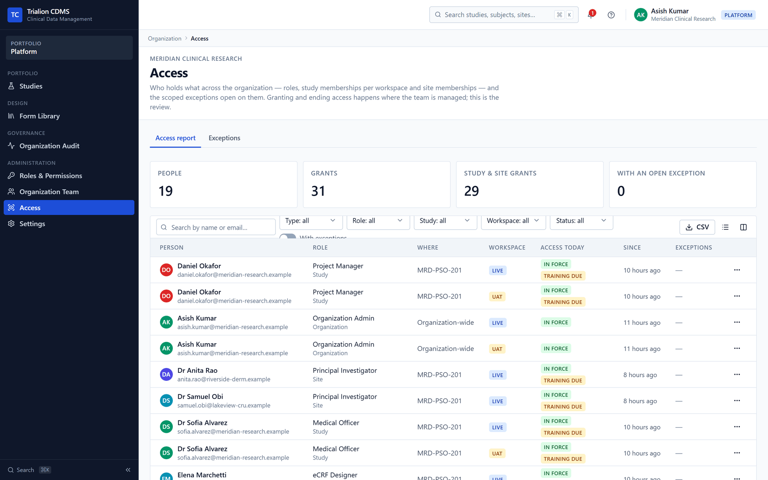
Task: Click the With an open exception card
Action: (682, 184)
